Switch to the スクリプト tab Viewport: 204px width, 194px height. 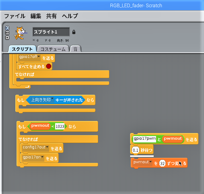pyautogui.click(x=22, y=49)
